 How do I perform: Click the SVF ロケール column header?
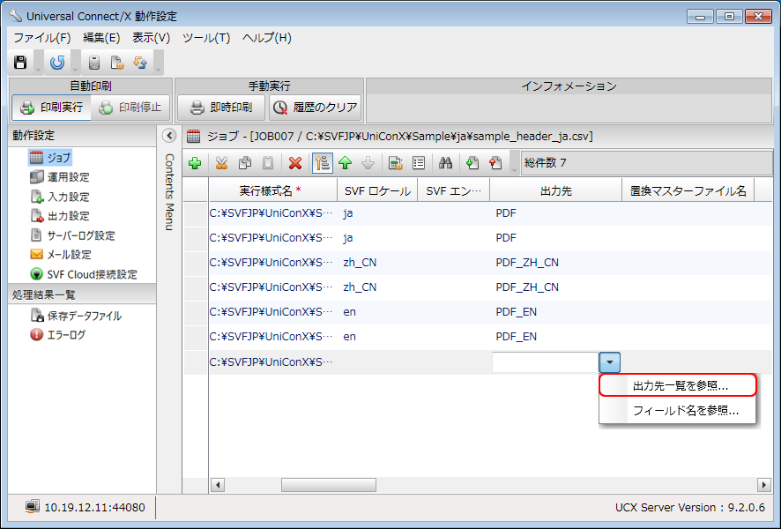click(x=377, y=190)
